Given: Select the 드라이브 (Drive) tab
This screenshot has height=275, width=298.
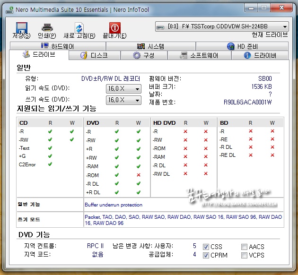Looking at the screenshot, I should tap(39, 55).
